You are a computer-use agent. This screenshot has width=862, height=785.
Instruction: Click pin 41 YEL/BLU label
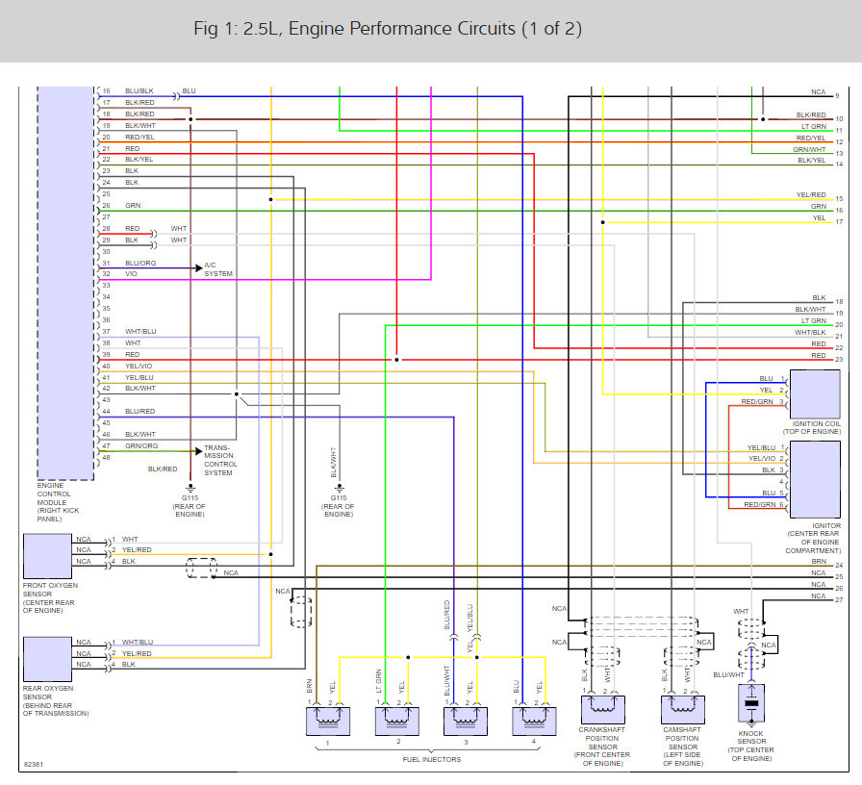tap(139, 378)
